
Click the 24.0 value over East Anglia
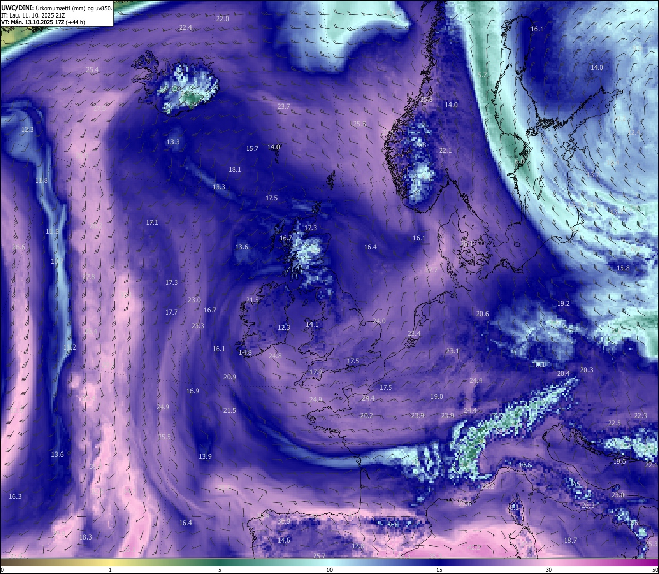click(x=379, y=321)
